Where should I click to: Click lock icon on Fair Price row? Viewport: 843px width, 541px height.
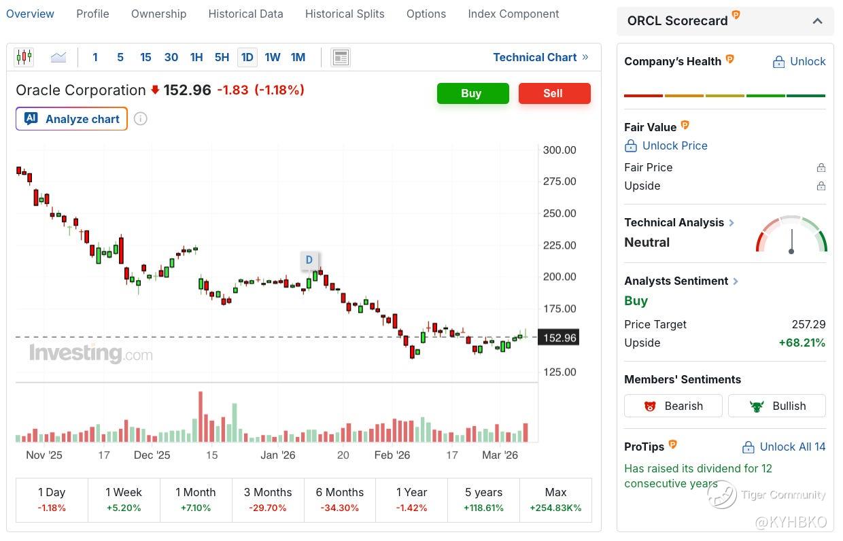tap(821, 167)
